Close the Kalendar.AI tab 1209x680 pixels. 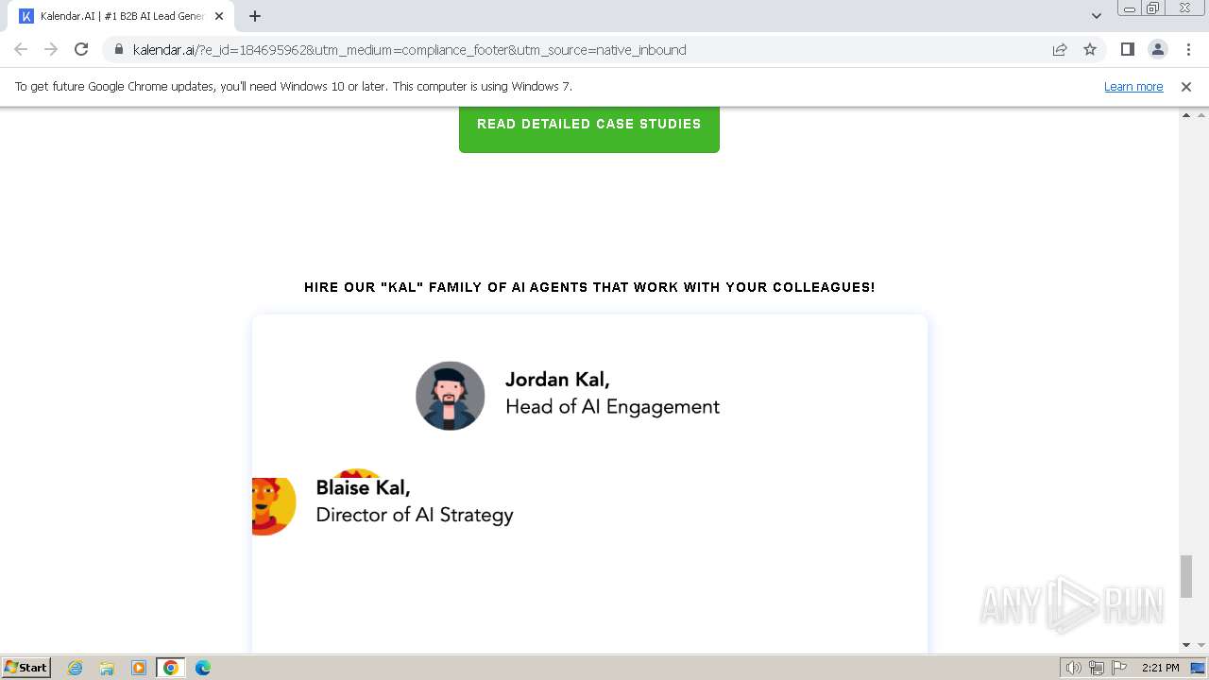click(x=219, y=16)
